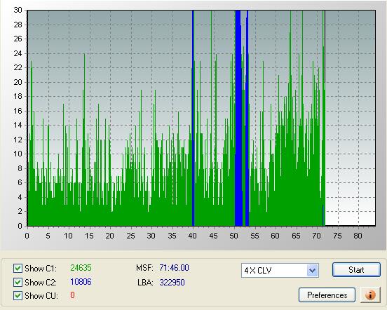This screenshot has width=387, height=310.
Task: Toggle the Show C2 checkbox
Action: tap(18, 282)
